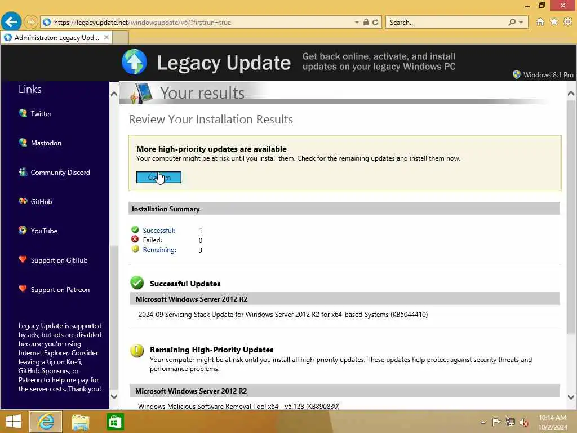Open the Twitter sidebar link
Screen dimensions: 577x433
(x=41, y=114)
